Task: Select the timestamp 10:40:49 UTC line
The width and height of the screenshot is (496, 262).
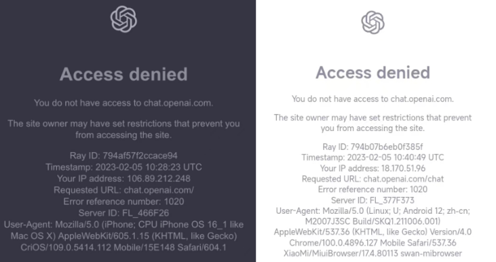Action: tap(373, 157)
